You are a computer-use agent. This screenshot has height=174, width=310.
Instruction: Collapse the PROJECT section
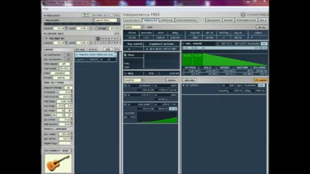tap(45, 15)
